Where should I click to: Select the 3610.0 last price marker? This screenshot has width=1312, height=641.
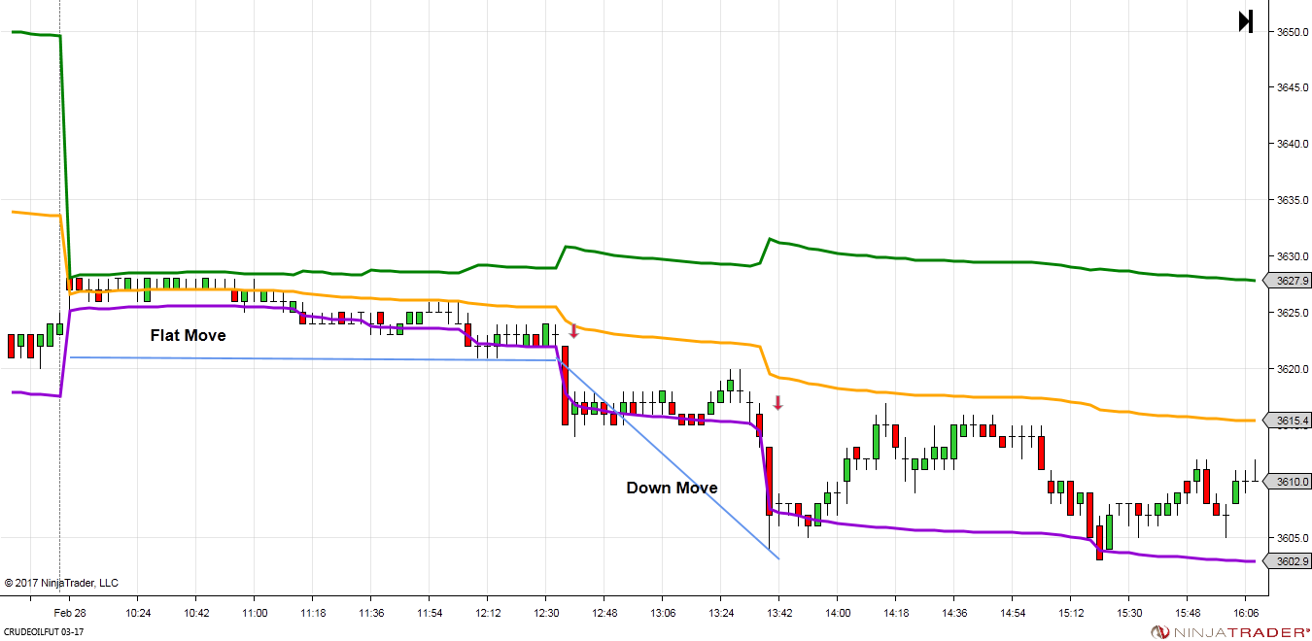pyautogui.click(x=1286, y=482)
